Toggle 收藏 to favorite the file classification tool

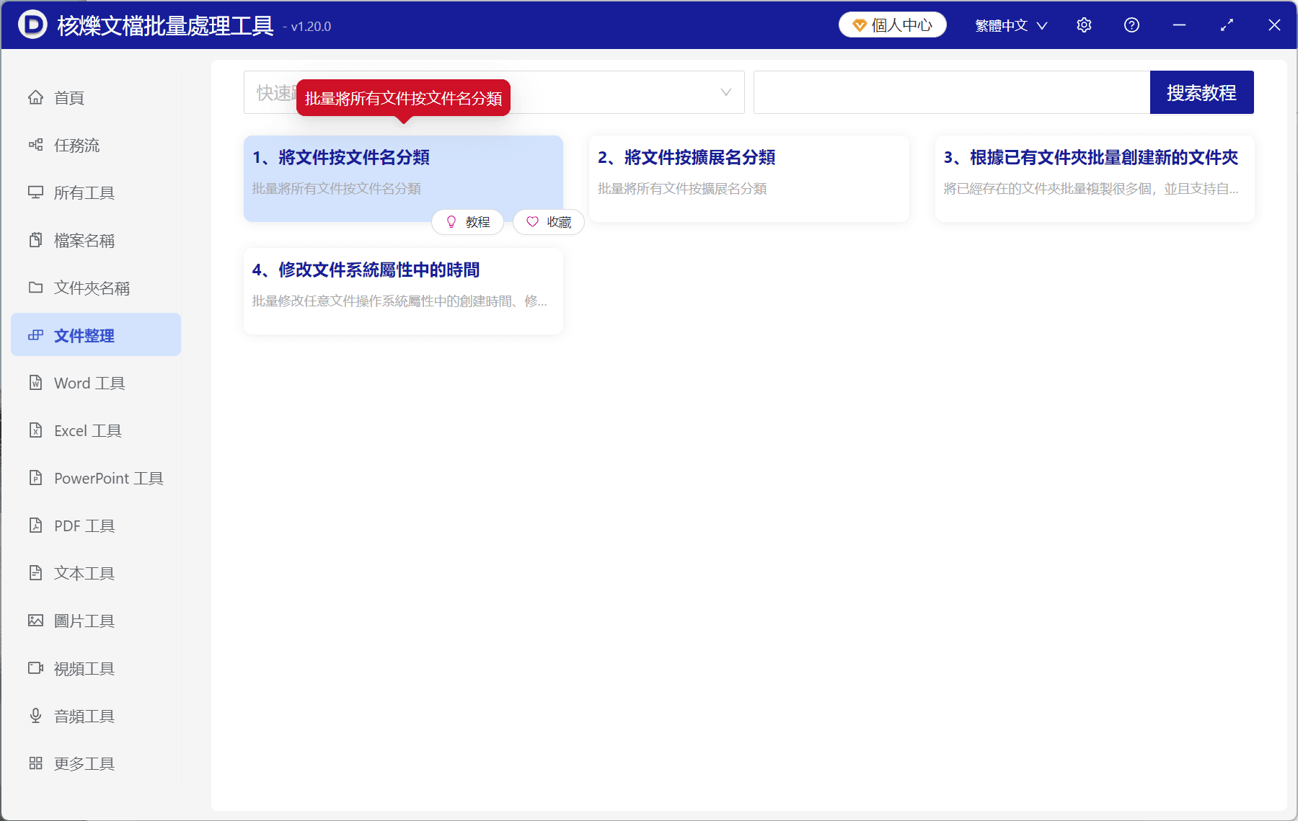pyautogui.click(x=548, y=222)
